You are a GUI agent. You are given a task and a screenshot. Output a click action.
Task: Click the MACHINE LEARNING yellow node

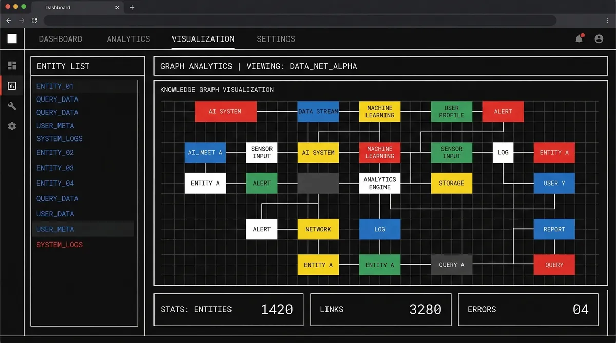(379, 111)
